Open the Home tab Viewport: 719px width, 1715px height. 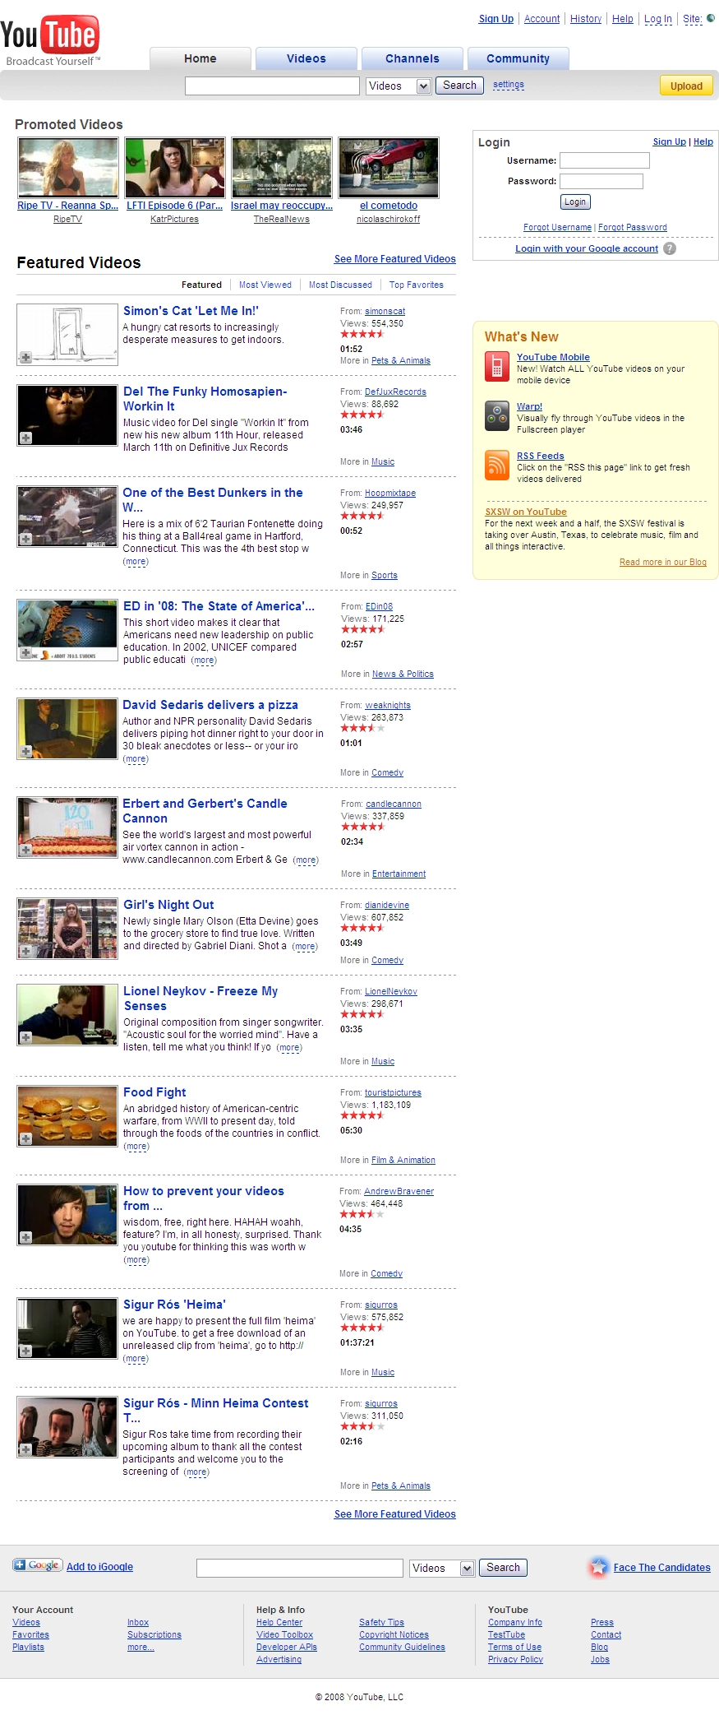(200, 58)
